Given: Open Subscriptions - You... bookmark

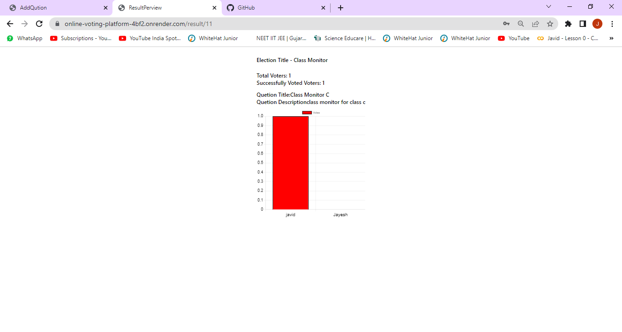Looking at the screenshot, I should click(81, 38).
